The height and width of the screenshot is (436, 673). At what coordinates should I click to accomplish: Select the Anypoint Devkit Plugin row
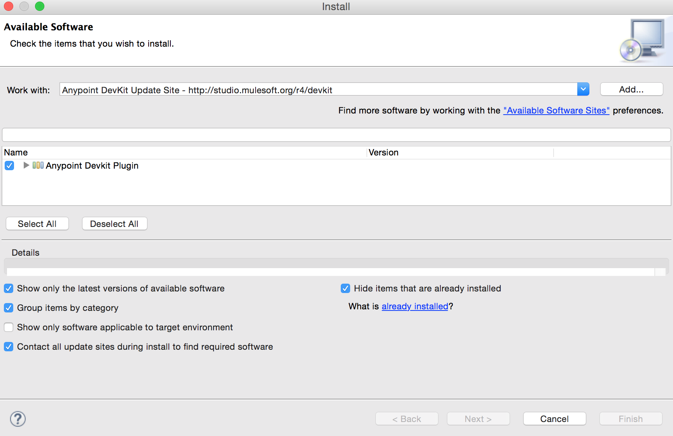[92, 166]
